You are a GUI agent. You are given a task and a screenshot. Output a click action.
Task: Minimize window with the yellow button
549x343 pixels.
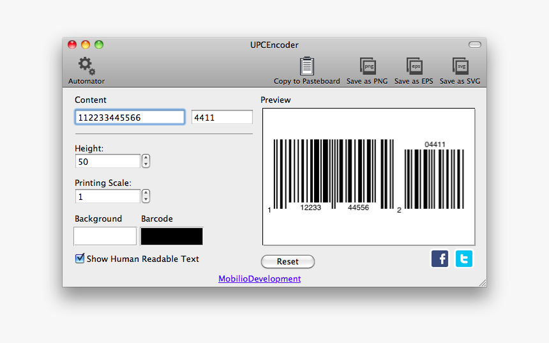[x=86, y=45]
